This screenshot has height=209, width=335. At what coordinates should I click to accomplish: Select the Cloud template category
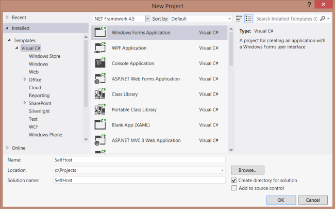click(35, 88)
